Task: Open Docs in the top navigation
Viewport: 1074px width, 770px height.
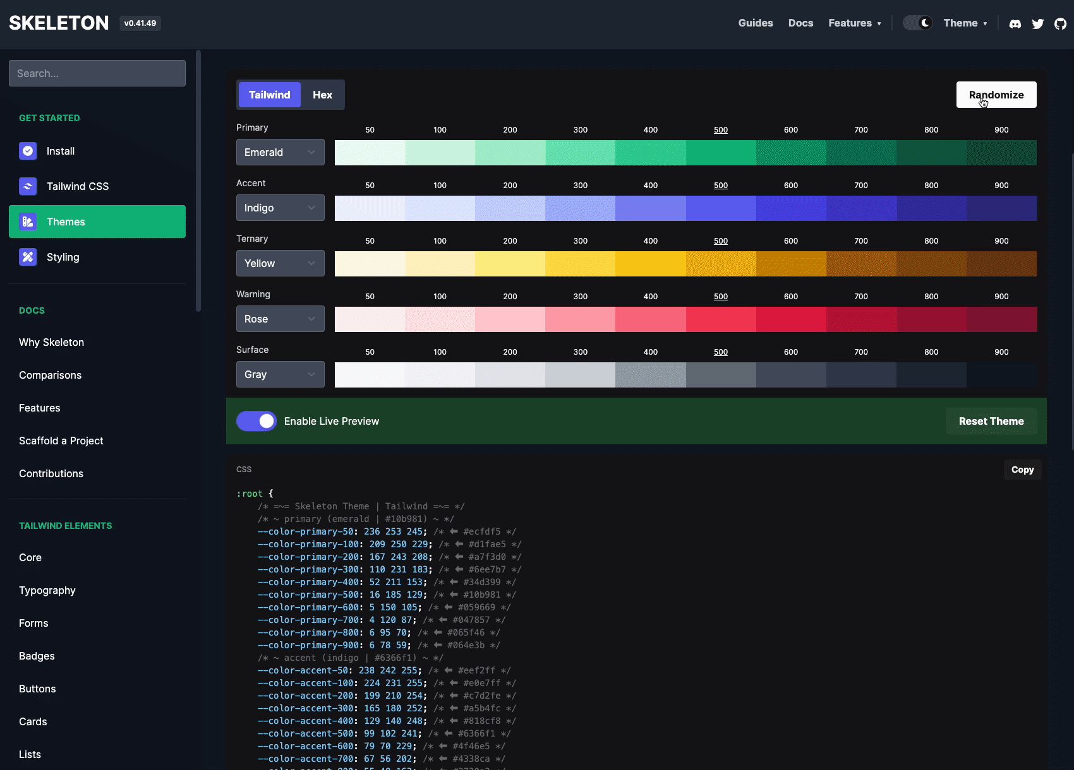Action: (800, 23)
